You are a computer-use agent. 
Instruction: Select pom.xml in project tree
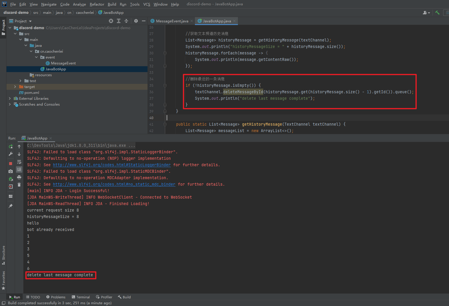pyautogui.click(x=29, y=93)
